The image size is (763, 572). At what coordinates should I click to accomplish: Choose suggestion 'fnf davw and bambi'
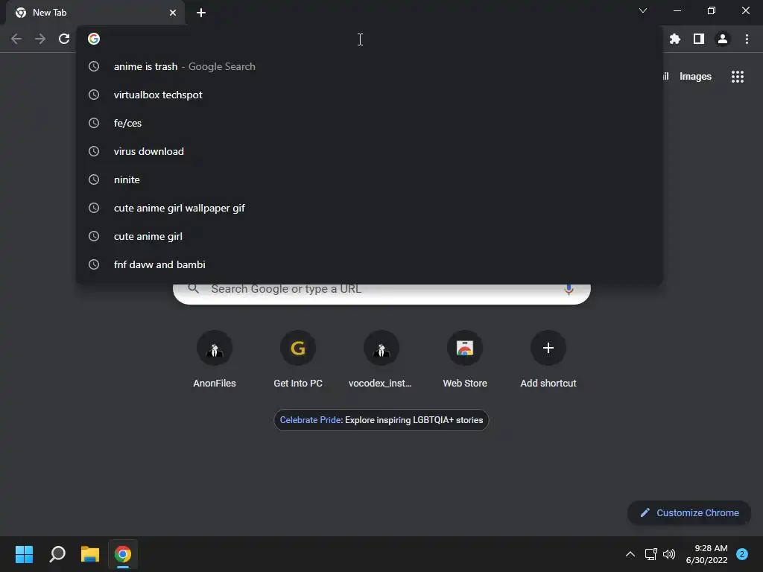[x=369, y=264]
